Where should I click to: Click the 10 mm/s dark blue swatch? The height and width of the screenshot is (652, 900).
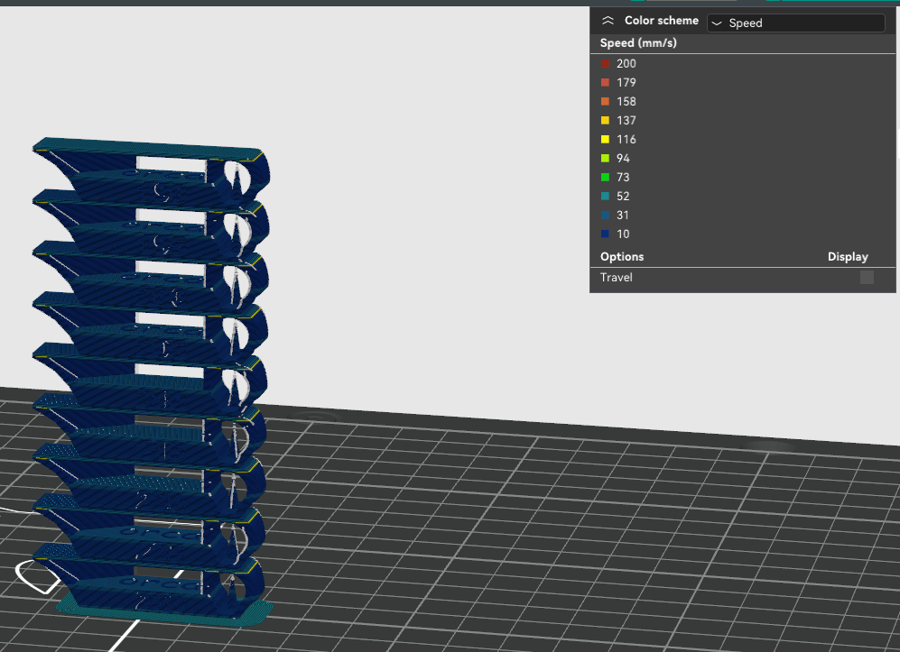tap(605, 234)
